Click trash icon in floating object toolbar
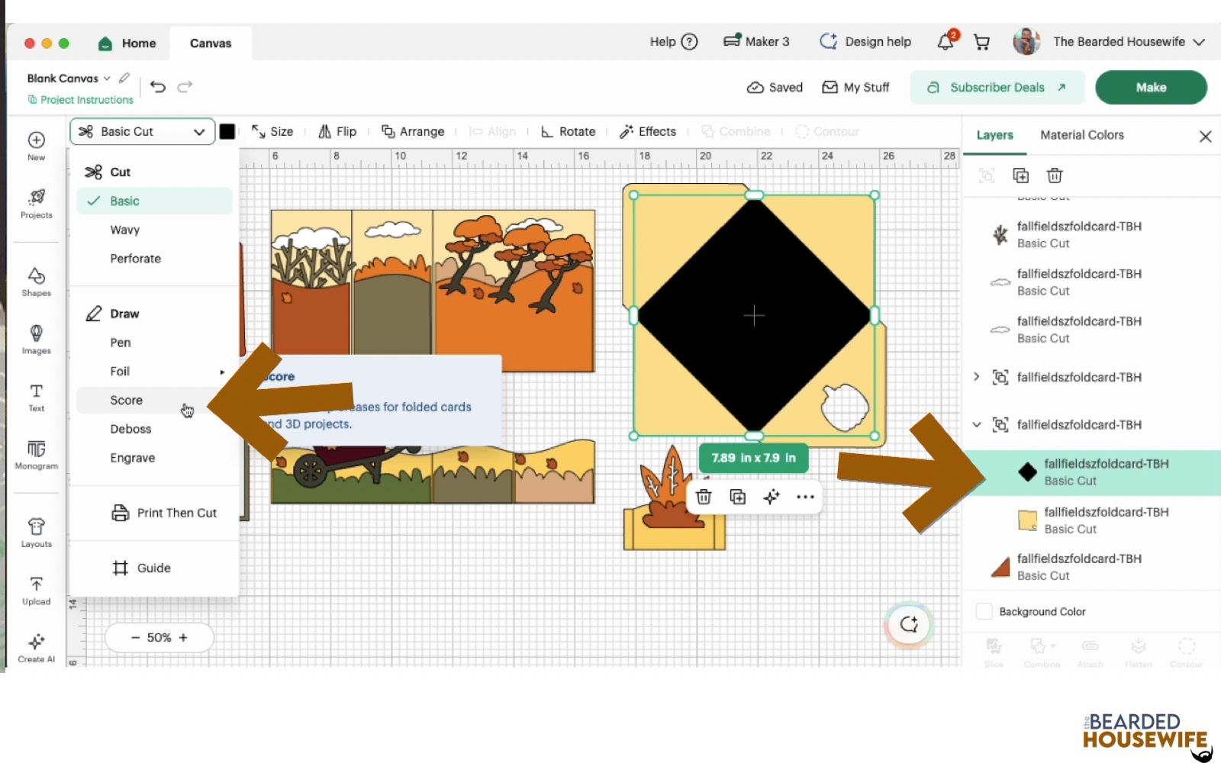 pyautogui.click(x=704, y=497)
